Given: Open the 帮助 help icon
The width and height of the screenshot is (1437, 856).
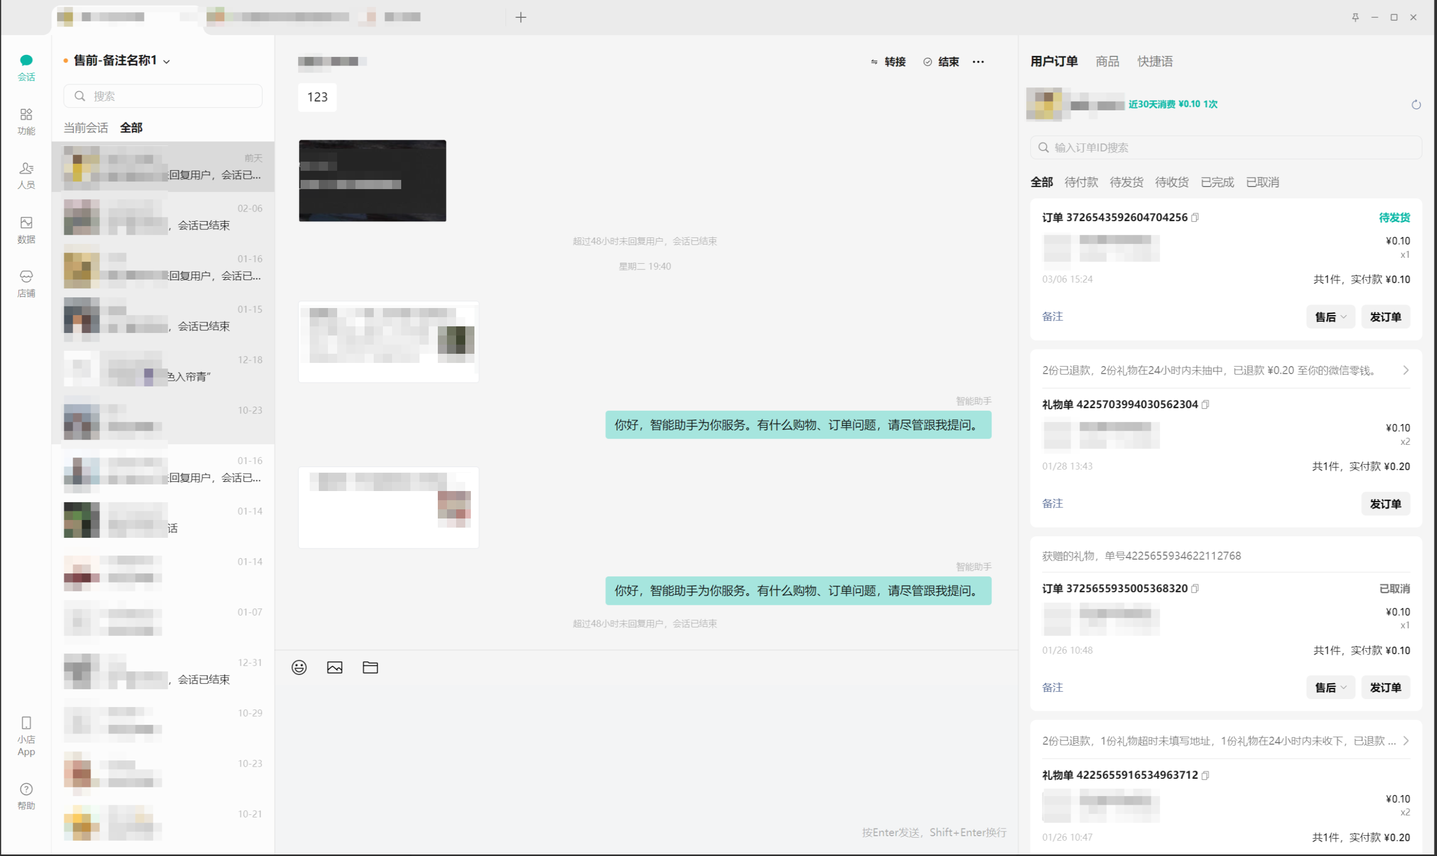Looking at the screenshot, I should click(x=26, y=796).
